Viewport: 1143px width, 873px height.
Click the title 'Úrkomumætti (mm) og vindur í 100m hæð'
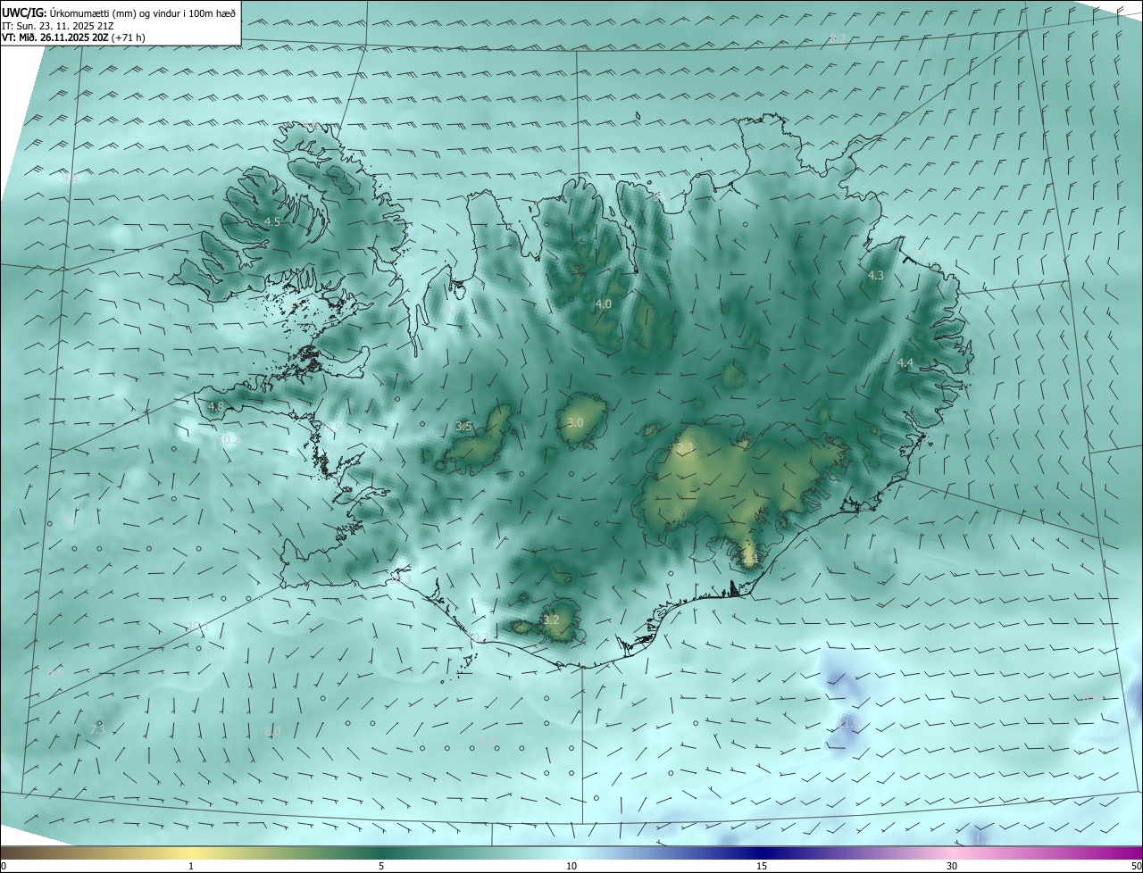(142, 12)
